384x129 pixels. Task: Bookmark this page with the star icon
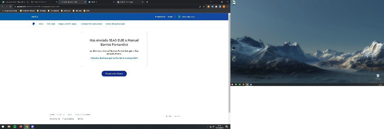point(204,6)
